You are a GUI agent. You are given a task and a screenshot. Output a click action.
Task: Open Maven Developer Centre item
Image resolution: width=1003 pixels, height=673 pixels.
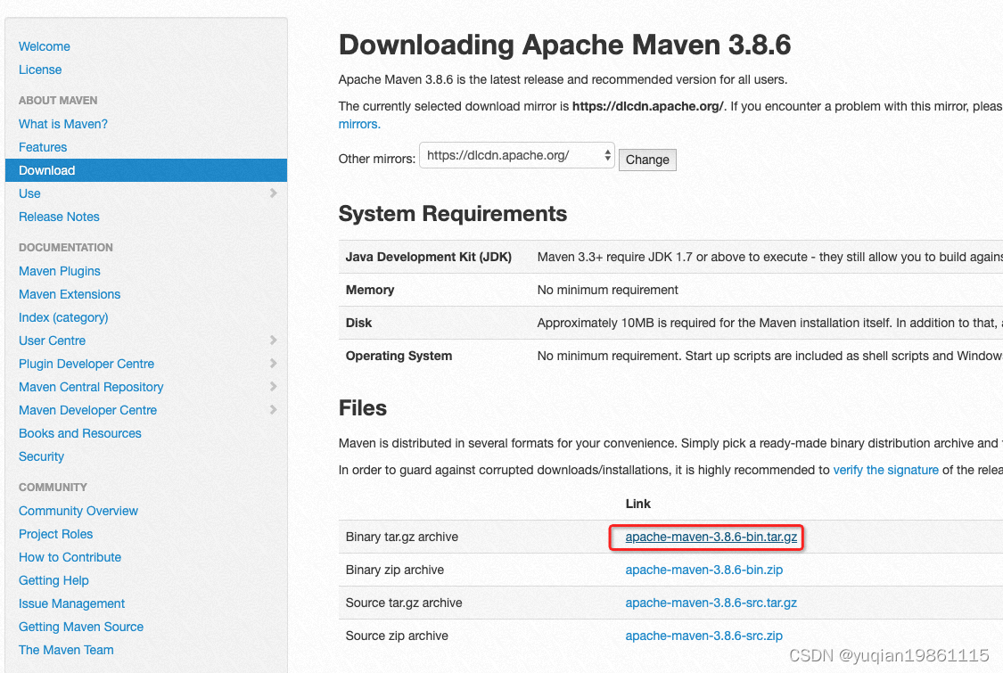[x=87, y=410]
